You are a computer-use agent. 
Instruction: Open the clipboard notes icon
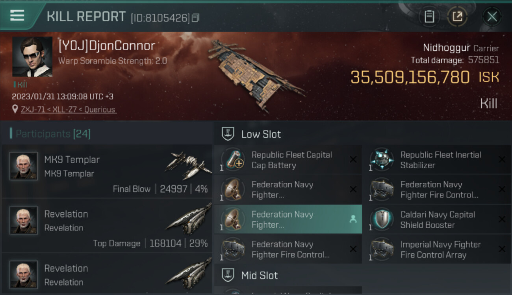coord(429,17)
